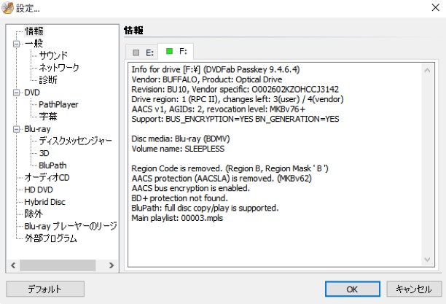Open Hybrid Disc settings
The image size is (446, 304).
[44, 202]
